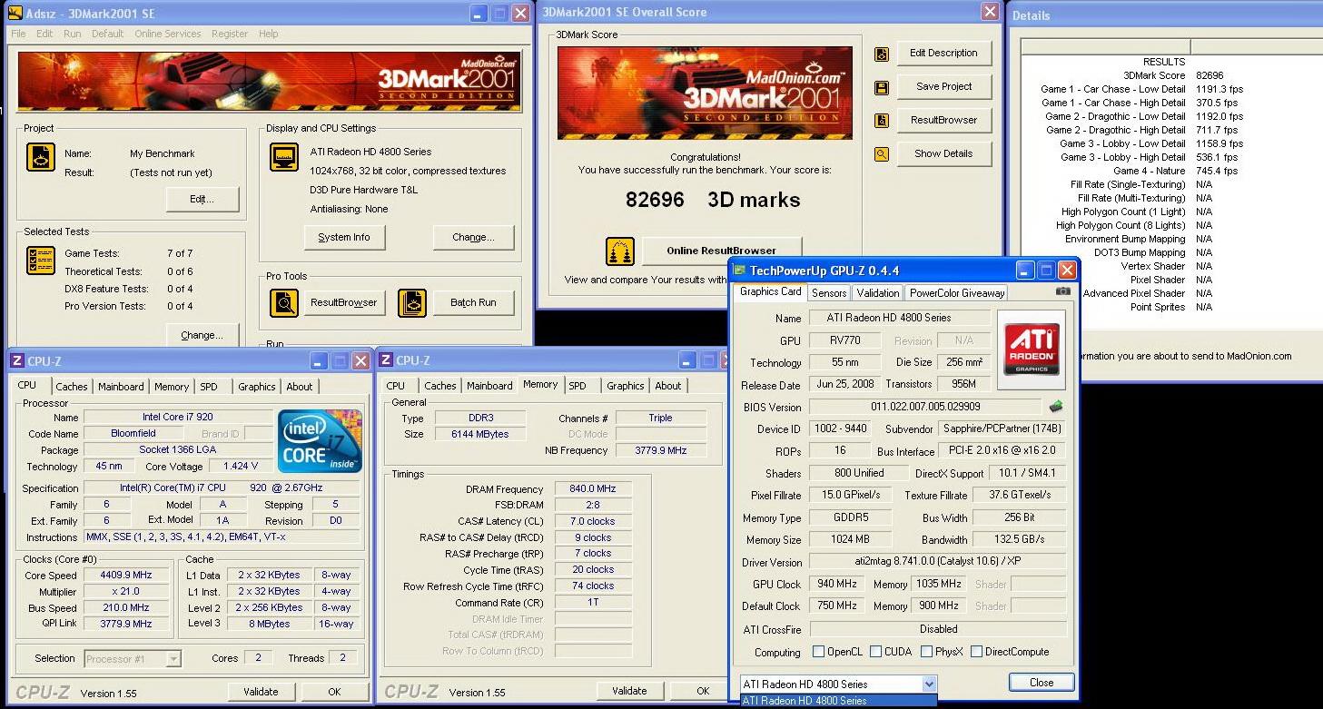Click the Core Speed value in CPU-Z
Screen dimensions: 1323x709
125,576
